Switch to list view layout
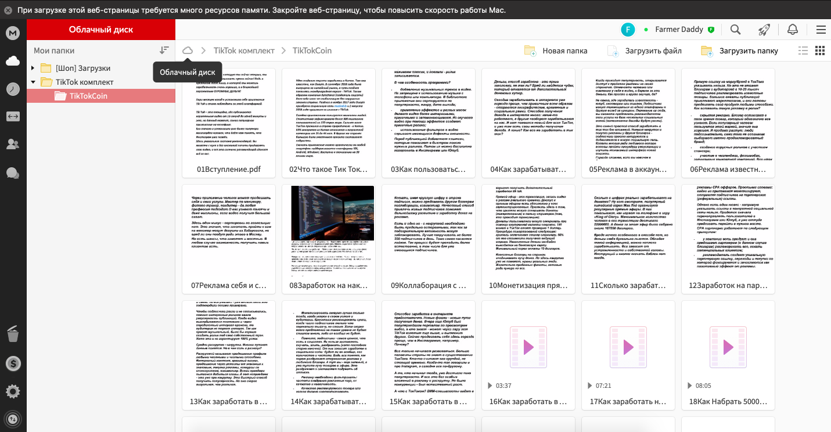The height and width of the screenshot is (432, 831). [803, 51]
